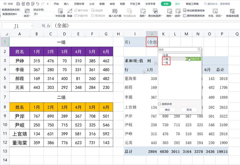Click the 取消 button in filter popup
Image resolution: width=240 pixels, height=165 pixels.
pyautogui.click(x=189, y=110)
